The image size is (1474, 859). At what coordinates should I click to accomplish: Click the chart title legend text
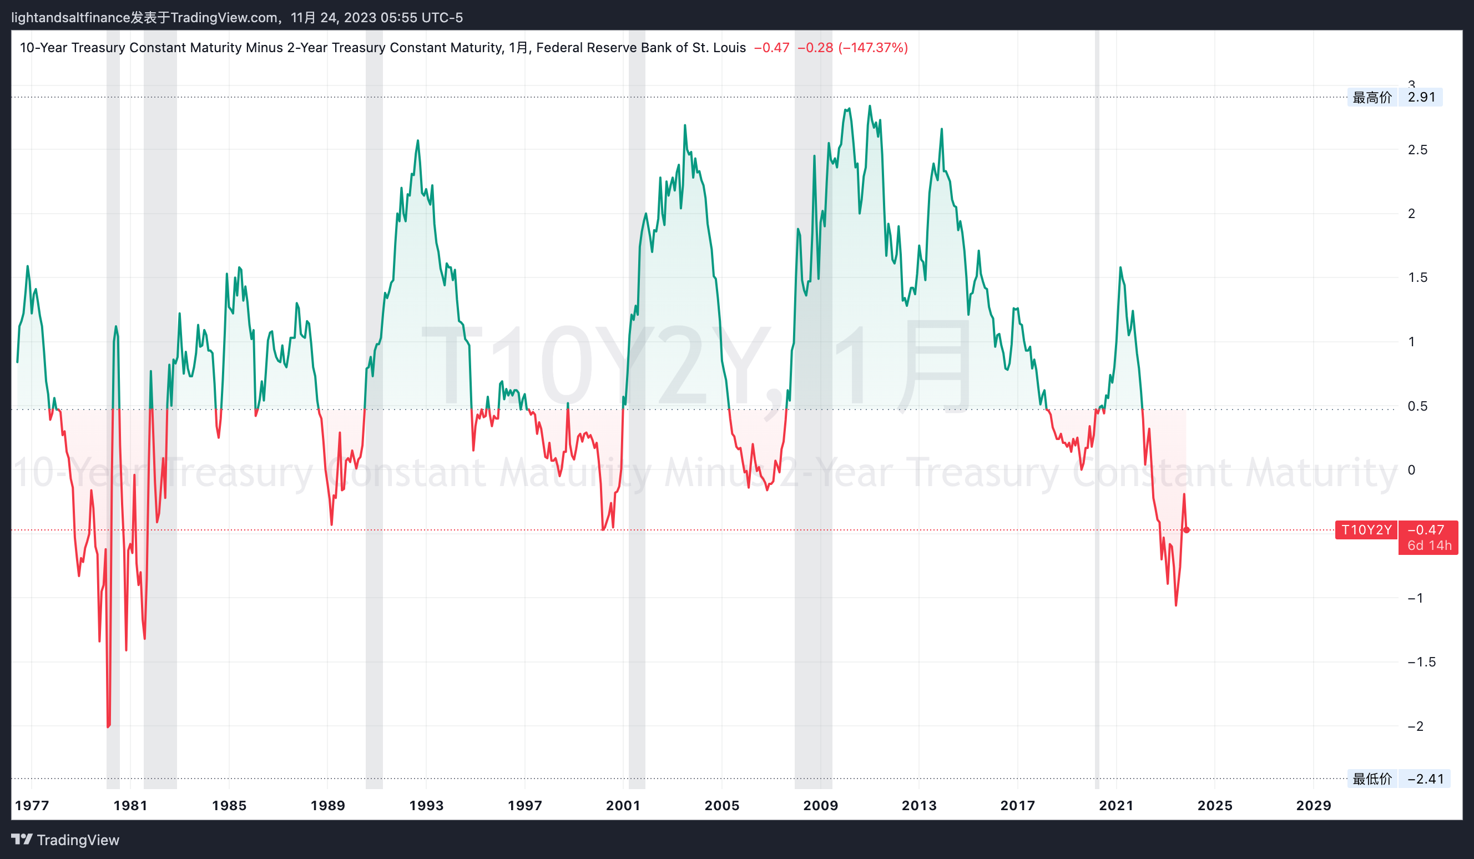click(x=382, y=47)
